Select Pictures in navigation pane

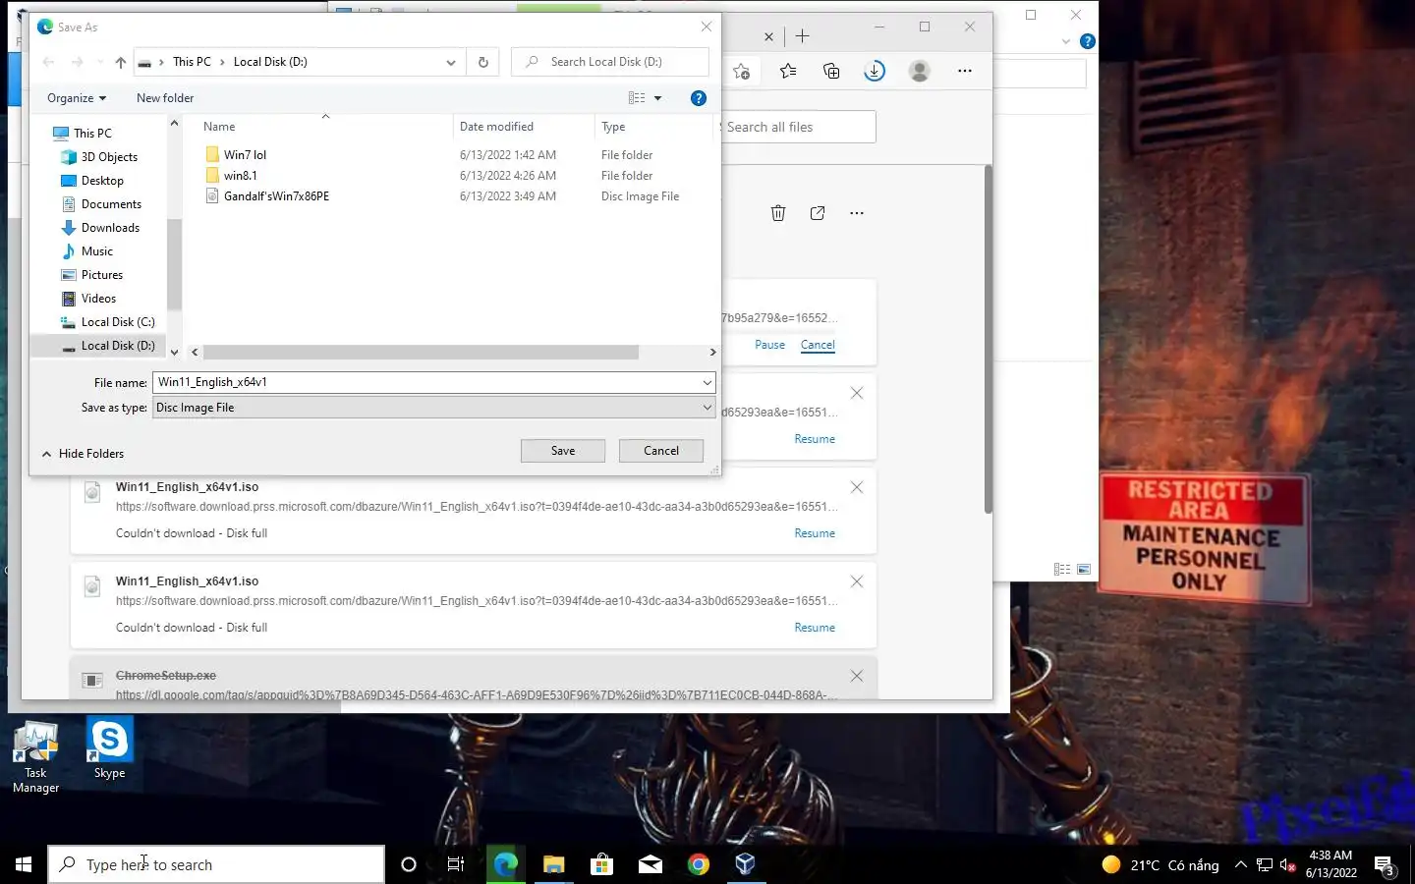tap(102, 275)
